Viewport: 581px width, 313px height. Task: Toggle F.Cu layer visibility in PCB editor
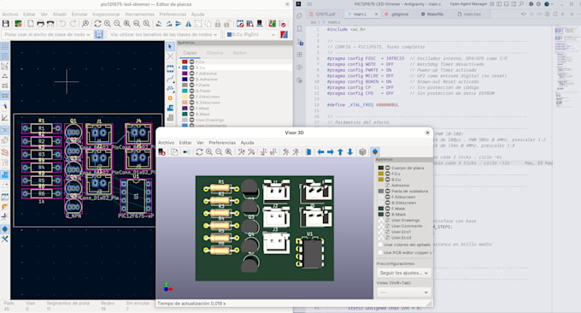pyautogui.click(x=192, y=62)
